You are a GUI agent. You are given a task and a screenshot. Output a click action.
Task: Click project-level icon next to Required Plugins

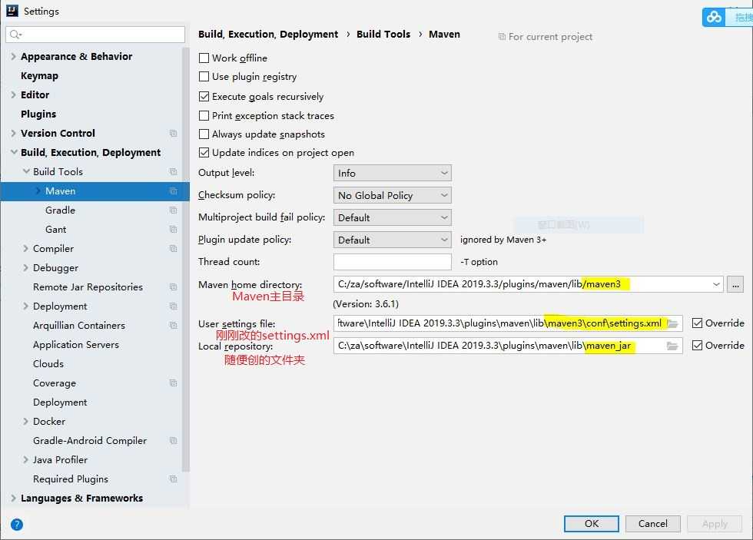pos(174,479)
